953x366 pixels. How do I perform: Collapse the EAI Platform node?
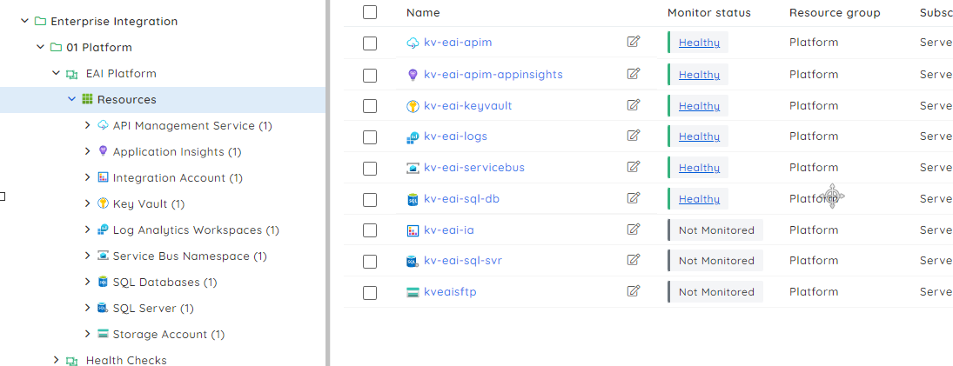tap(56, 73)
